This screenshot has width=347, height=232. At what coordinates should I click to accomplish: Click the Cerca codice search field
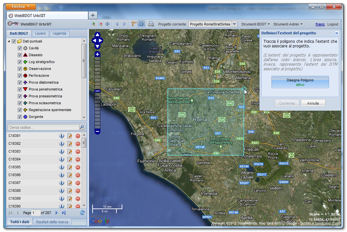pos(43,127)
